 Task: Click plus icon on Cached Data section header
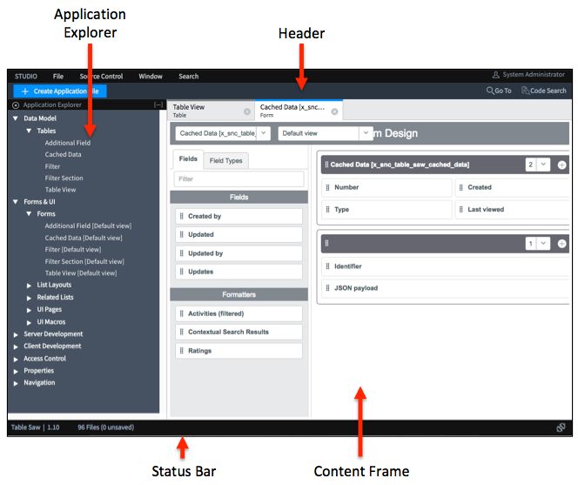(x=561, y=165)
